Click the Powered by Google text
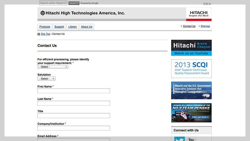The width and height of the screenshot is (250, 141). pos(89,3)
